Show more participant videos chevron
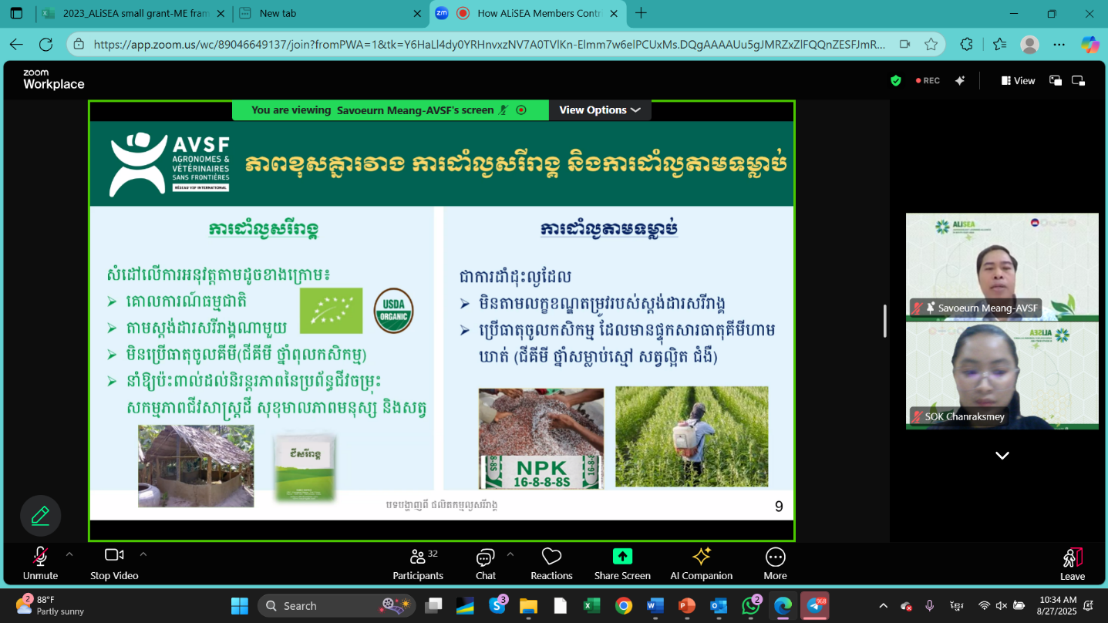1108x623 pixels. 1002,456
